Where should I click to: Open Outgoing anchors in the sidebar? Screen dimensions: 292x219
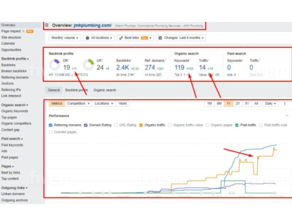click(15, 200)
